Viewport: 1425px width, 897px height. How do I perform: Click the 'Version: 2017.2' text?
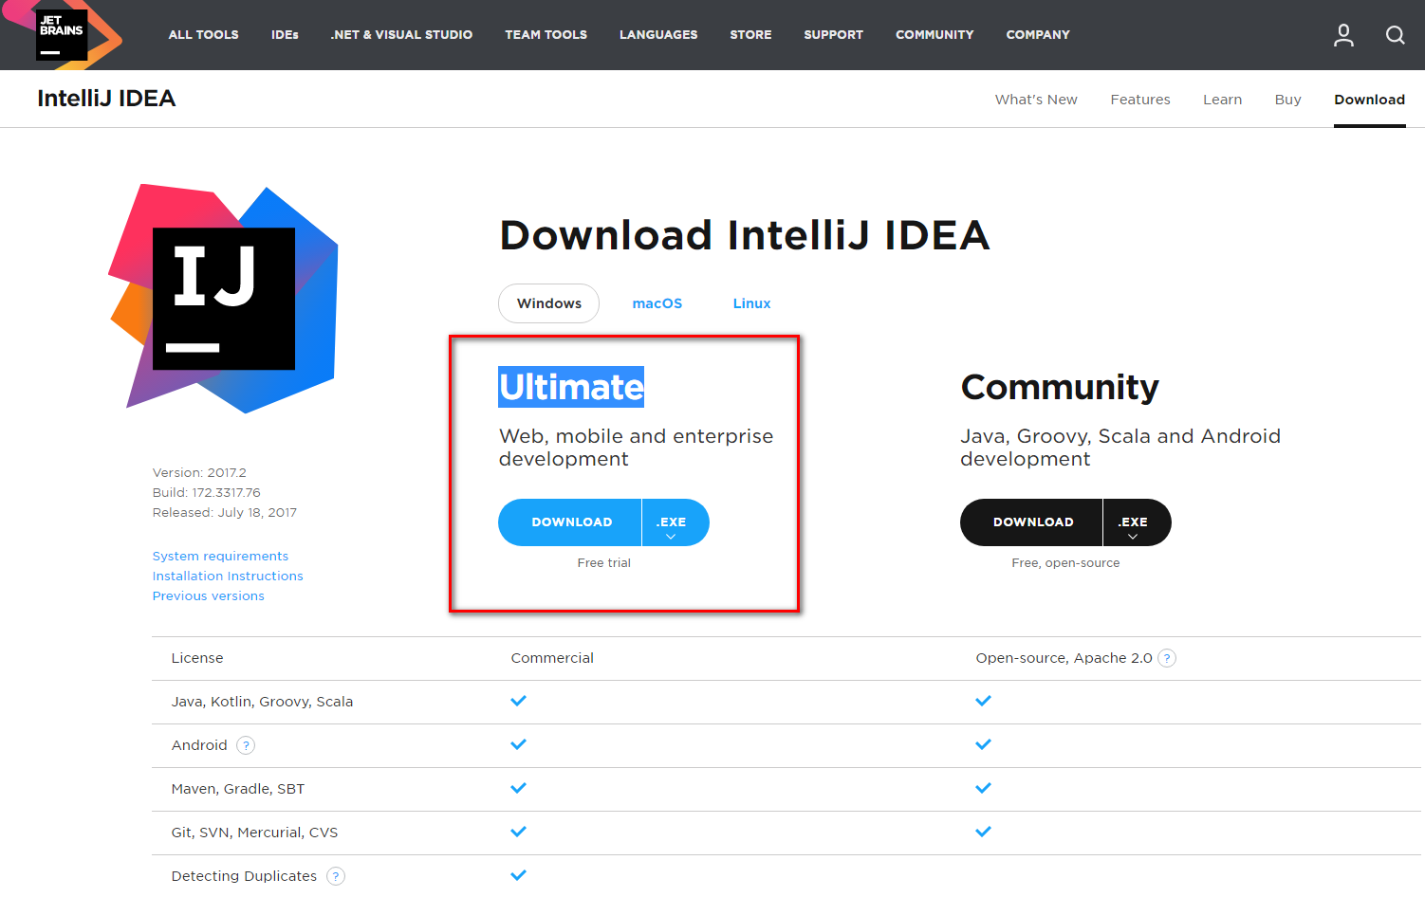[x=199, y=473]
